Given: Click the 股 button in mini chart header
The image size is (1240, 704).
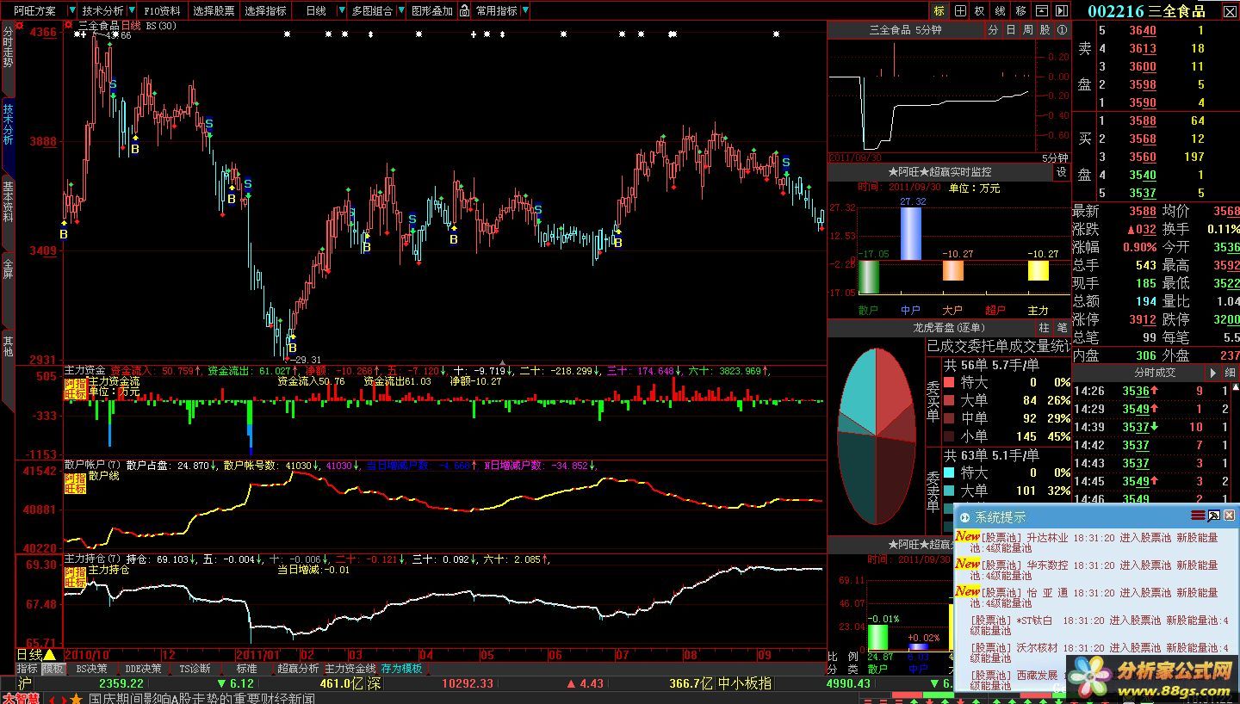Looking at the screenshot, I should 1045,30.
